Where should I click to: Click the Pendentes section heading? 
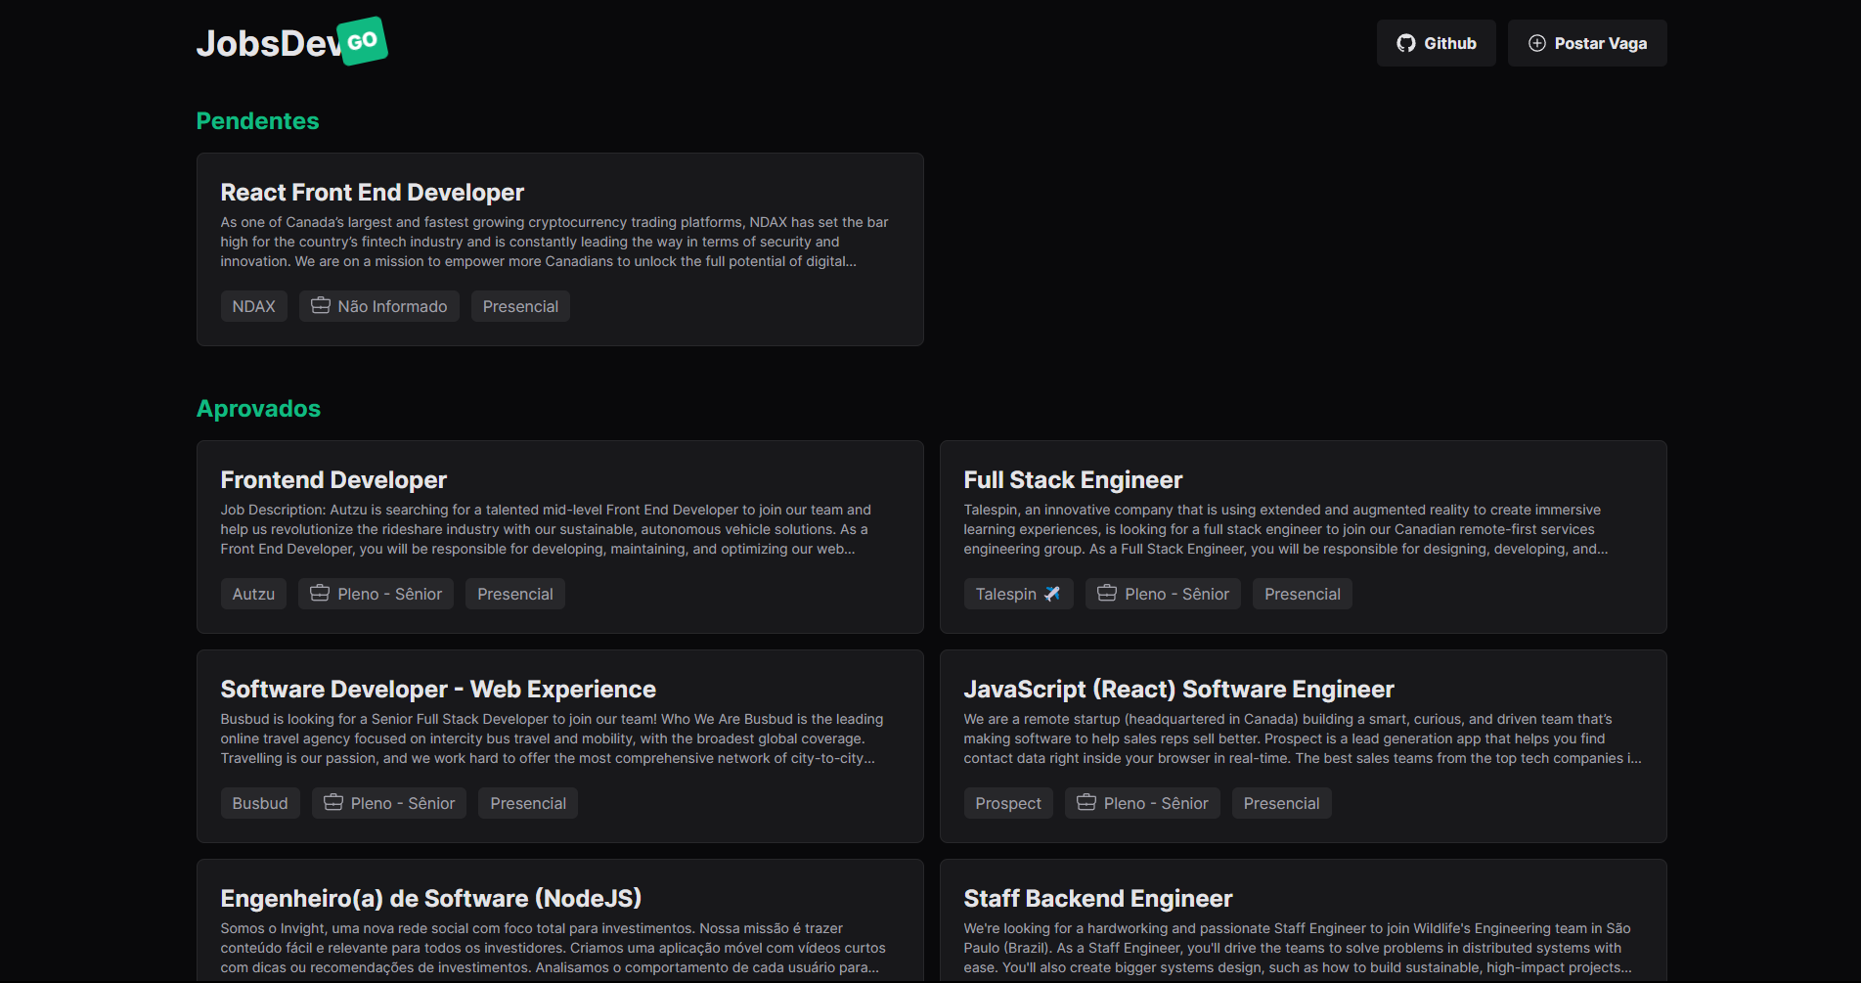tap(258, 121)
